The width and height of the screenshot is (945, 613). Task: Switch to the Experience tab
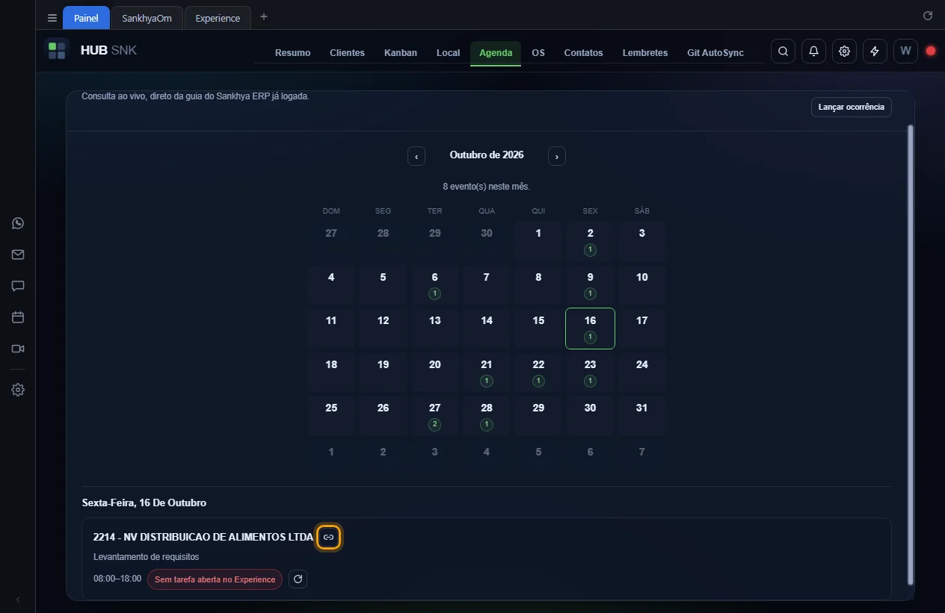tap(218, 18)
